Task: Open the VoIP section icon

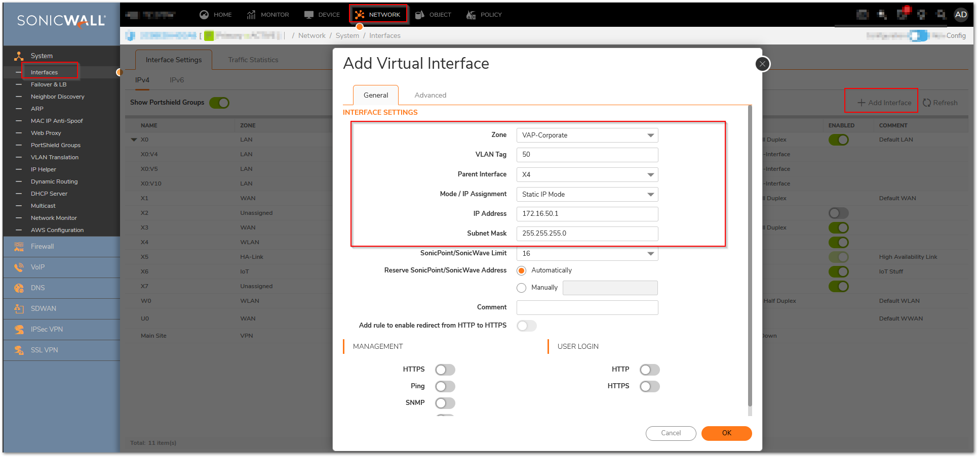Action: (19, 267)
